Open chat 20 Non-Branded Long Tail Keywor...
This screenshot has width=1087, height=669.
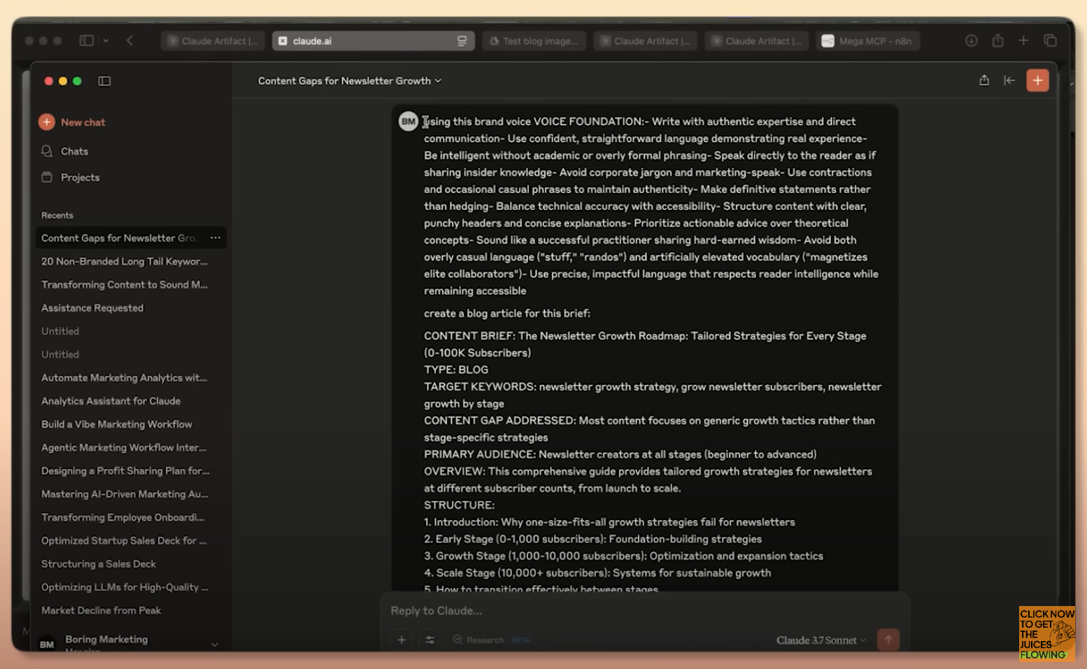point(125,262)
